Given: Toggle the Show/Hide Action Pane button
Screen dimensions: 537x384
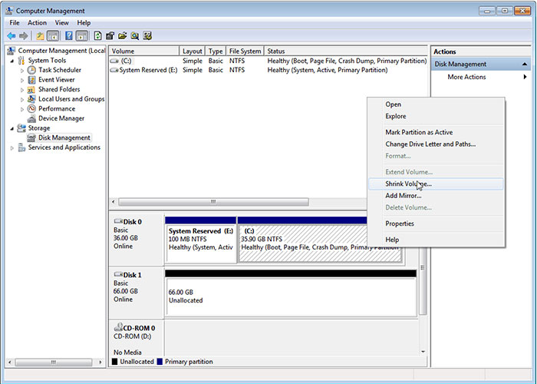Looking at the screenshot, I should 81,35.
